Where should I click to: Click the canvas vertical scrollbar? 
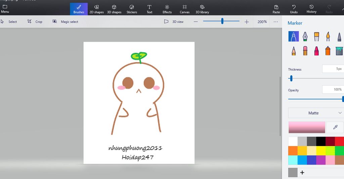coord(280,106)
